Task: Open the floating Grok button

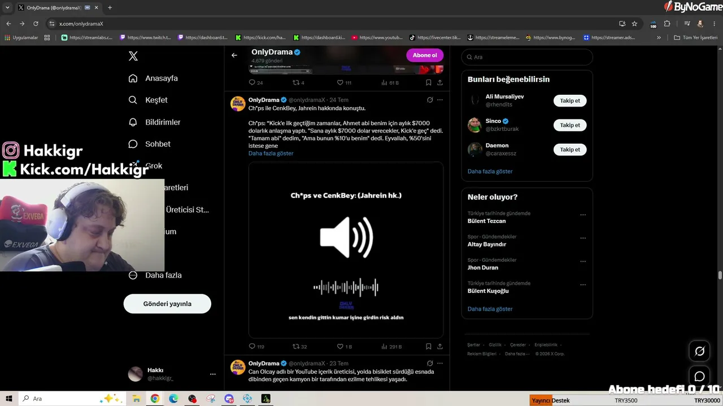Action: tap(699, 351)
